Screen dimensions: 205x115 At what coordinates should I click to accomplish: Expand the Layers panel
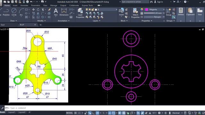click(96, 21)
